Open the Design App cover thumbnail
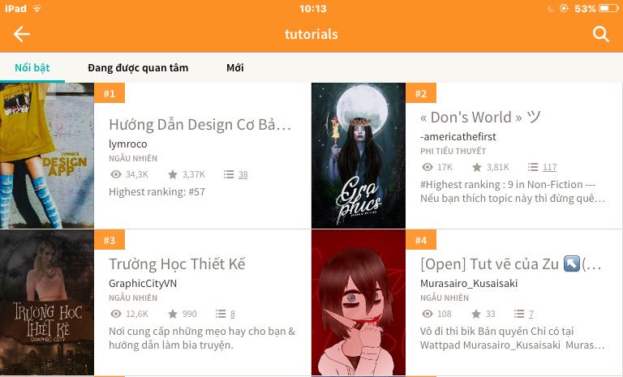 tap(47, 156)
